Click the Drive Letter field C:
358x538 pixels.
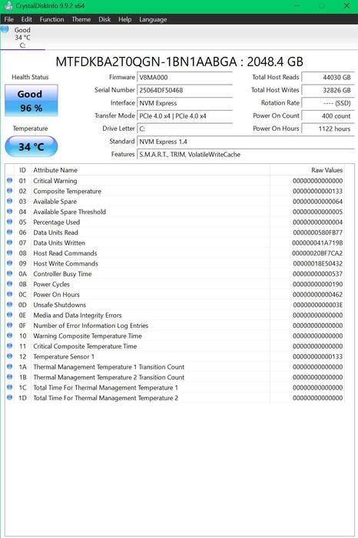point(184,129)
